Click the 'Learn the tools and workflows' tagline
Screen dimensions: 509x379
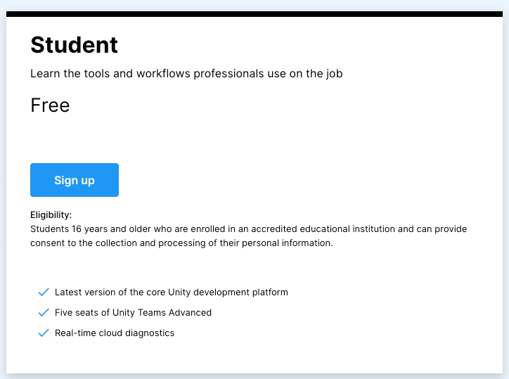[186, 74]
